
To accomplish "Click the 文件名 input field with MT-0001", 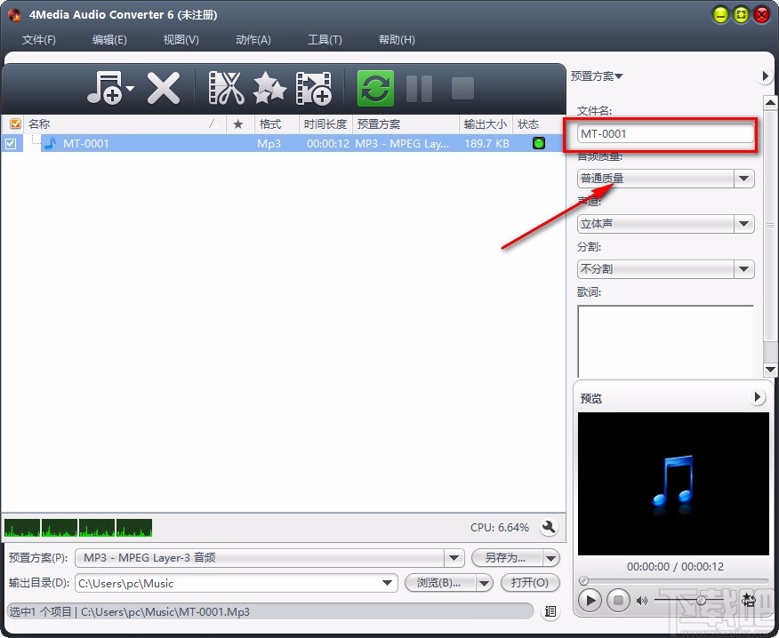I will [x=665, y=133].
